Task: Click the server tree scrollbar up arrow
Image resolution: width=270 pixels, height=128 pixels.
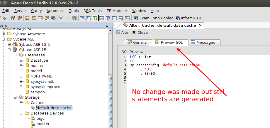Action: pyautogui.click(x=110, y=31)
